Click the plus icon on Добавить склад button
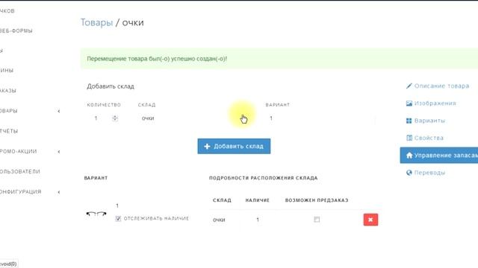This screenshot has height=268, width=478. coord(207,147)
